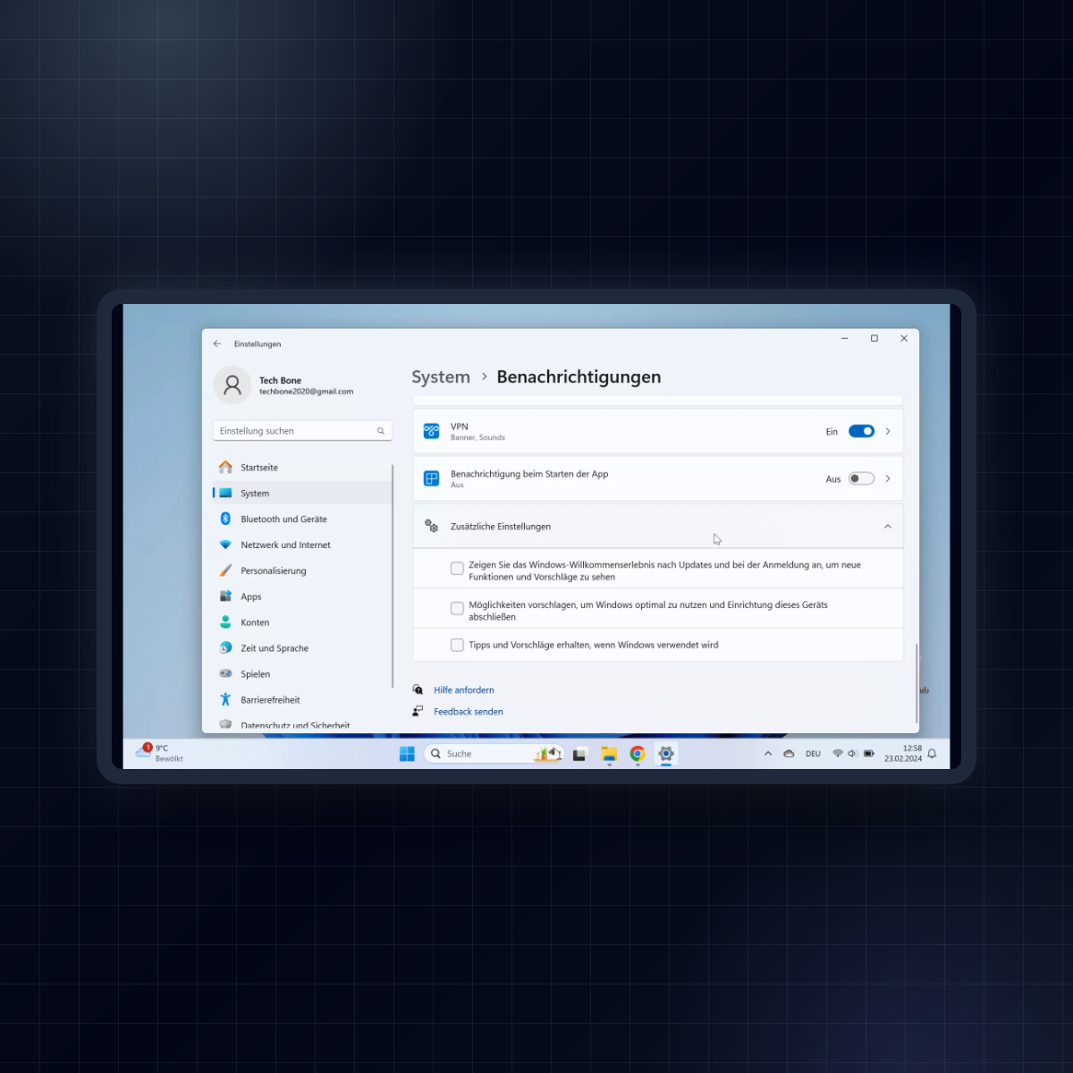
Task: Select System in the sidebar
Action: pos(302,494)
